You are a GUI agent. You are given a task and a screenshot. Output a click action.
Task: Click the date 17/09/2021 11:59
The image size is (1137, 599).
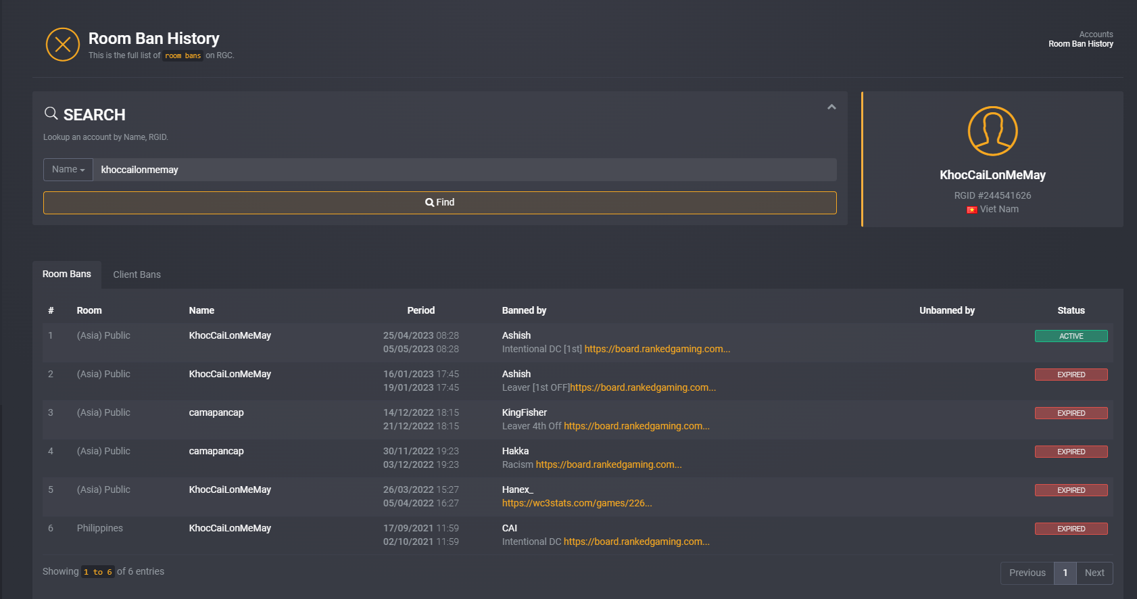420,528
